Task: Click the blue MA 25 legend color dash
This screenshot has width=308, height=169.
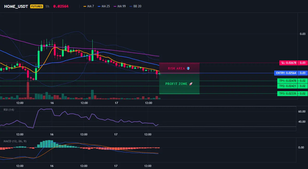Action: (x=99, y=6)
